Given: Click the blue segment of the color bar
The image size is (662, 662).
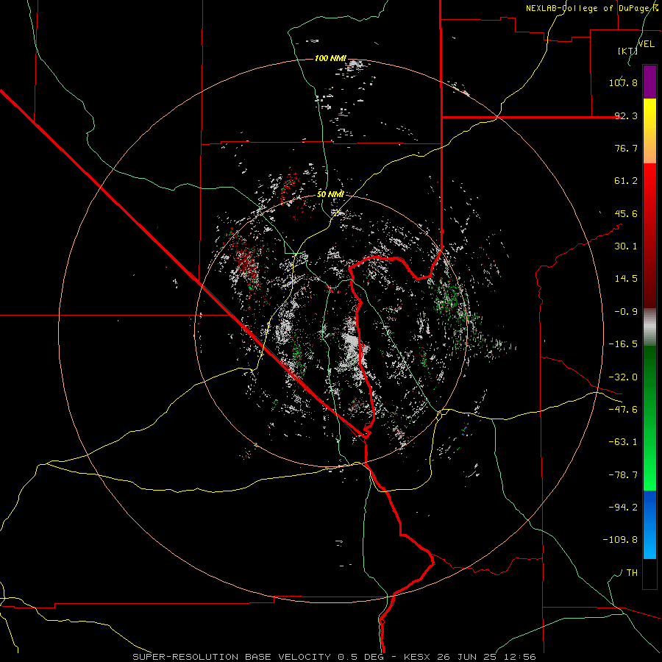Looking at the screenshot, I should coord(649,524).
